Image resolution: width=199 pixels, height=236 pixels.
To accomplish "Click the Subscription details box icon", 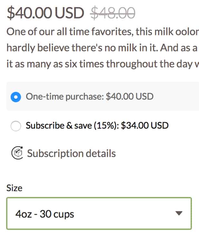I will (17, 153).
